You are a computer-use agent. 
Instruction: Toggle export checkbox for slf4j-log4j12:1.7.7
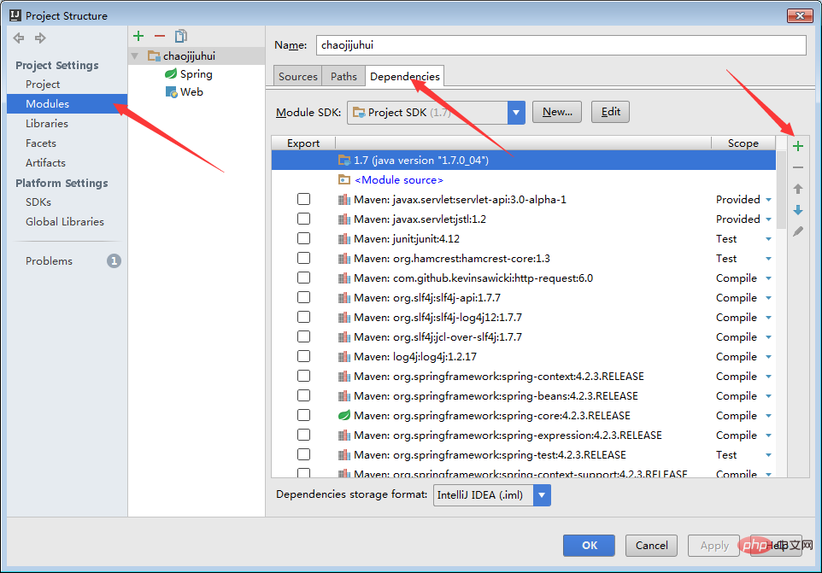(x=303, y=317)
